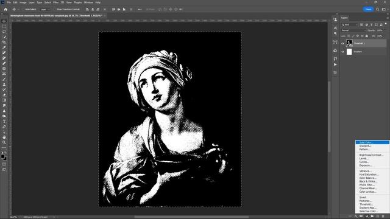Select the Rectangular Marquee tool

tap(4, 26)
